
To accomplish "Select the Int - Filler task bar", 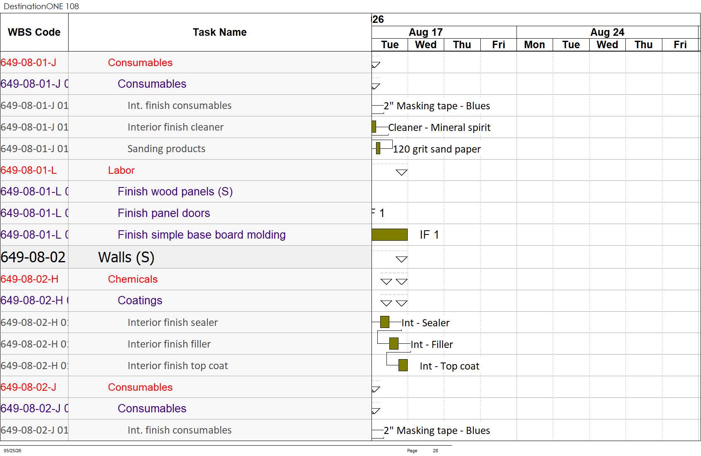I will pyautogui.click(x=394, y=344).
